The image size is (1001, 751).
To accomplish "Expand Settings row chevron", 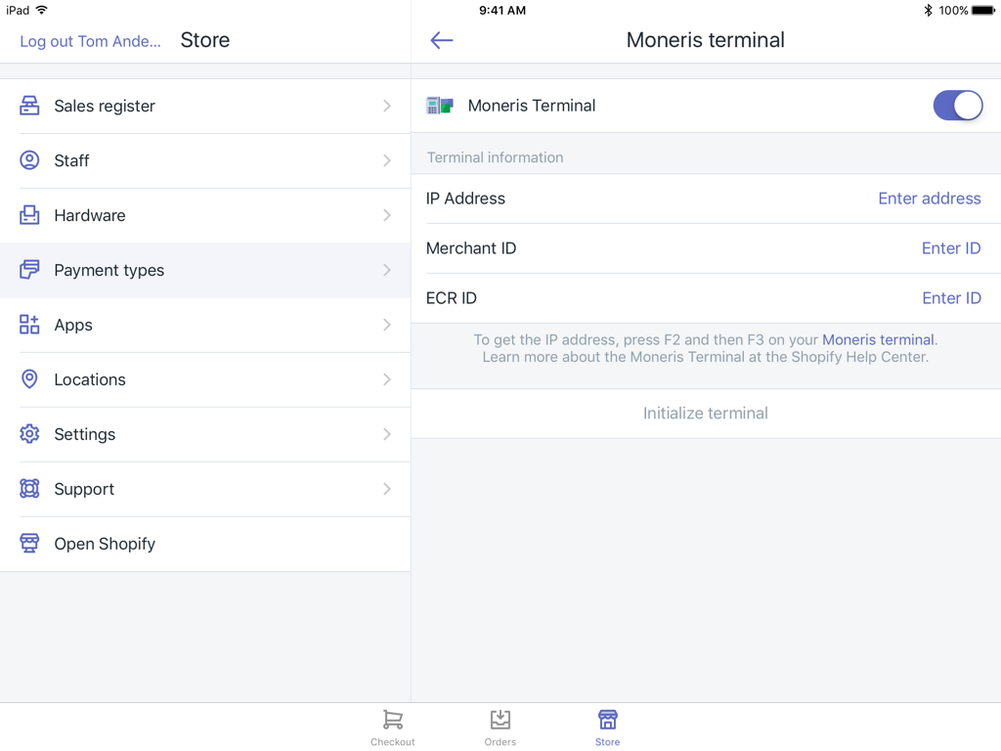I will (x=387, y=434).
